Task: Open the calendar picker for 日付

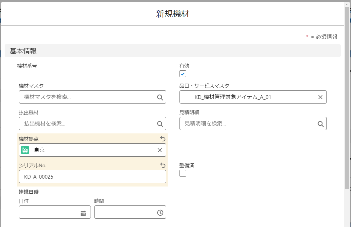Action: point(83,213)
